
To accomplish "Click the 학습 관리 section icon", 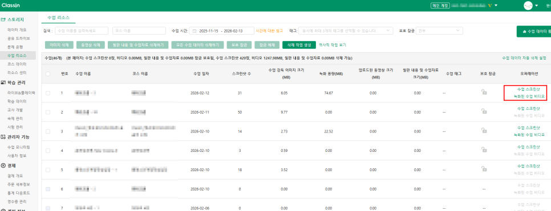I will (x=3, y=82).
